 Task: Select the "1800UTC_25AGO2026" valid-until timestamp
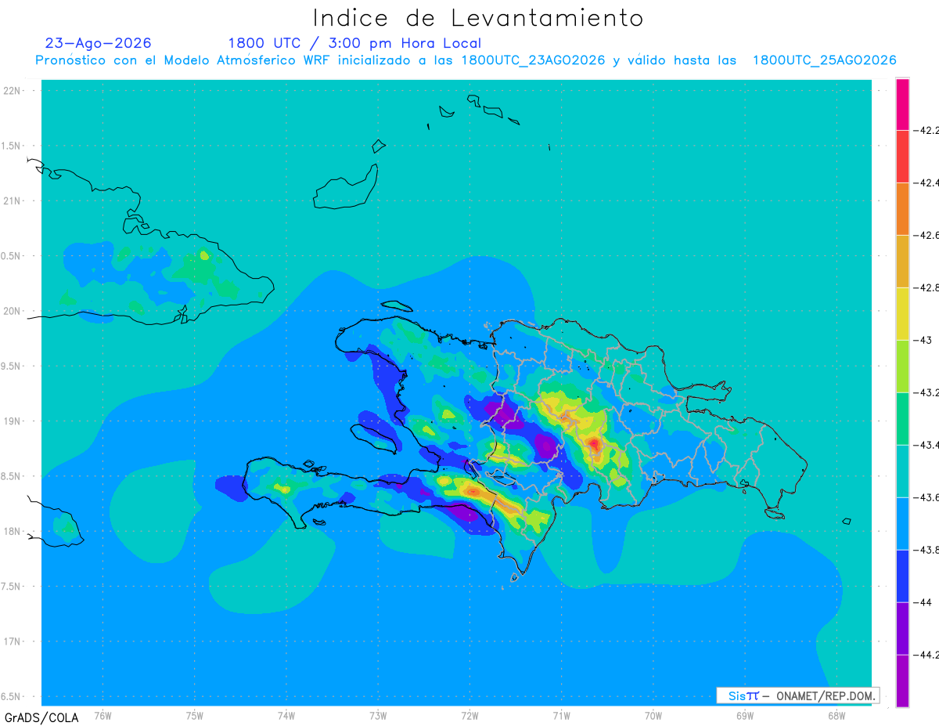pyautogui.click(x=824, y=60)
